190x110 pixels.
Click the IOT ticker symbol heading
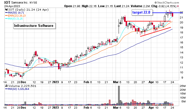point(7,2)
